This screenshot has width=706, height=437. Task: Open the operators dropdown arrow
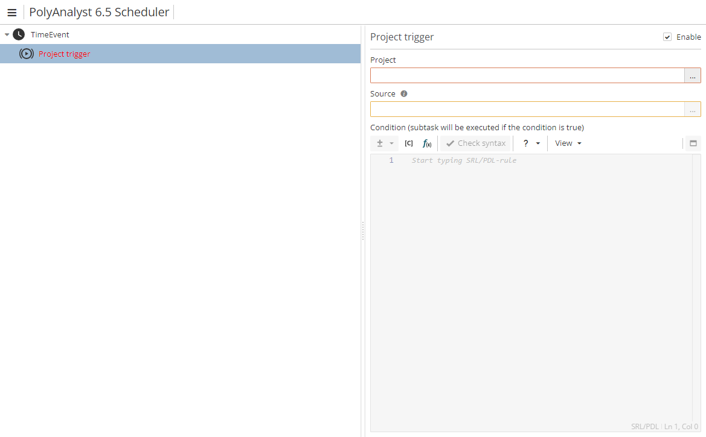[x=391, y=143]
